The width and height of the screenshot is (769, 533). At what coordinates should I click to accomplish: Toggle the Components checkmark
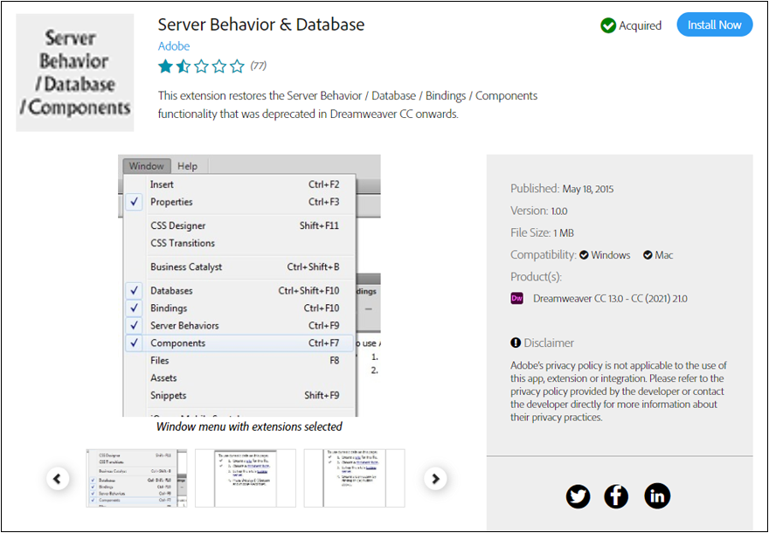[x=134, y=343]
